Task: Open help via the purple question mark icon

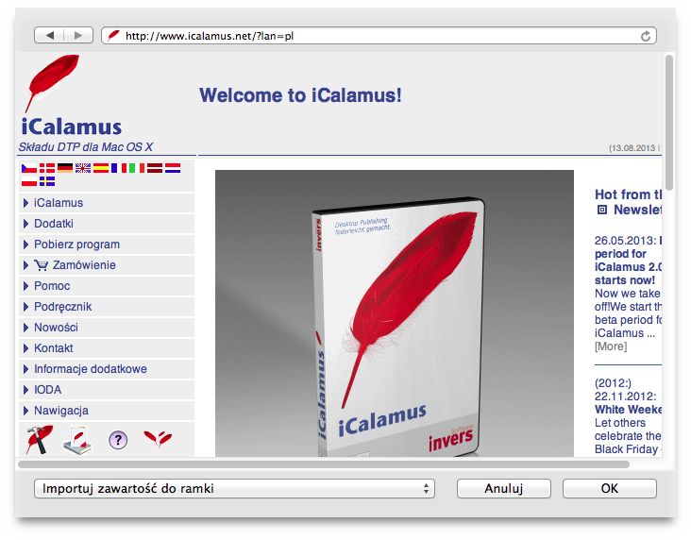Action: (118, 440)
